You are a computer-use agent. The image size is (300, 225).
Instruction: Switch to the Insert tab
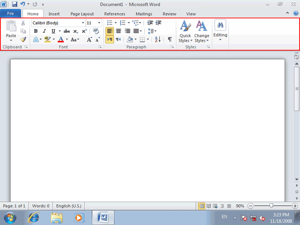click(x=54, y=14)
